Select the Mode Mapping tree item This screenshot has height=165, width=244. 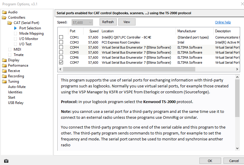click(31, 33)
